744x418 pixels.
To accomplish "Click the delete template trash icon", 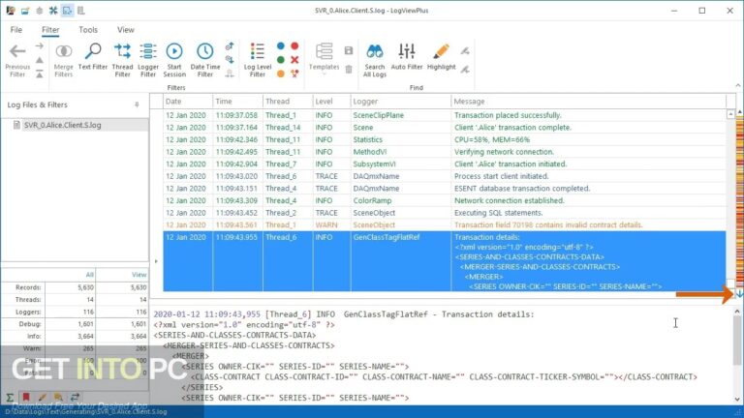I will click(x=349, y=70).
